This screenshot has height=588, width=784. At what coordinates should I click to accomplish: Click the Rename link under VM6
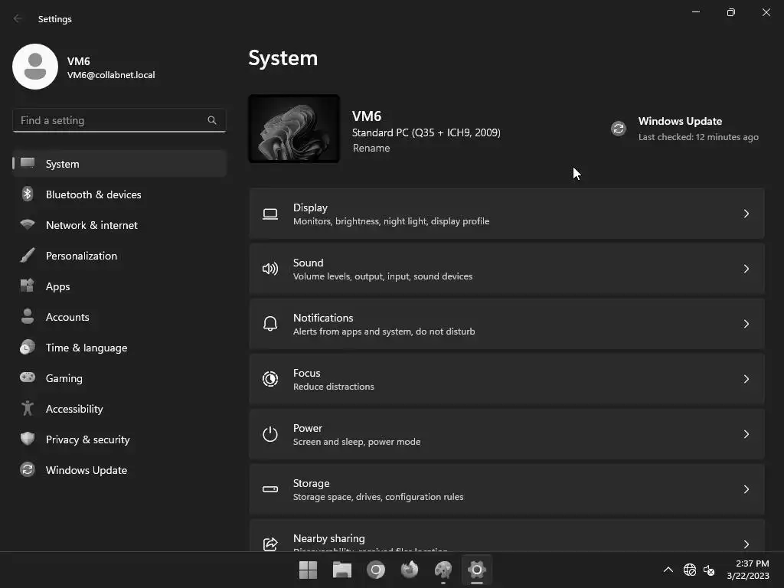pos(371,148)
